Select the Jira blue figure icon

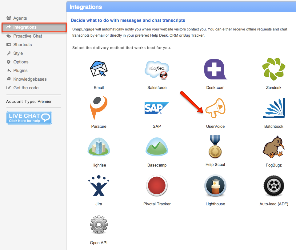(99, 186)
